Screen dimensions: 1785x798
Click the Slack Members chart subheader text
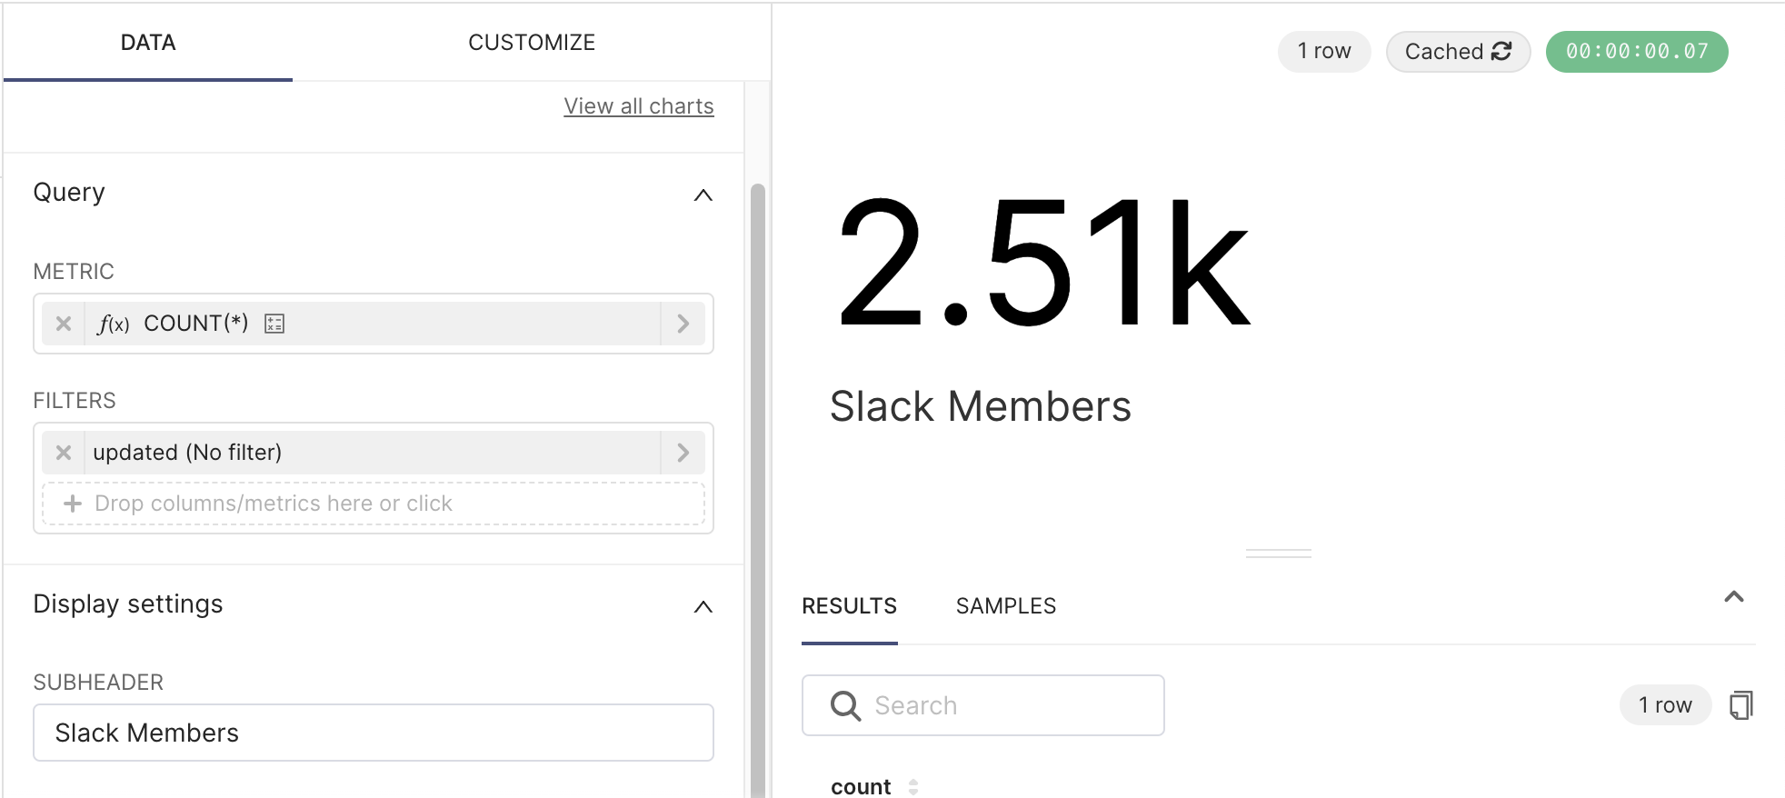pyautogui.click(x=981, y=406)
